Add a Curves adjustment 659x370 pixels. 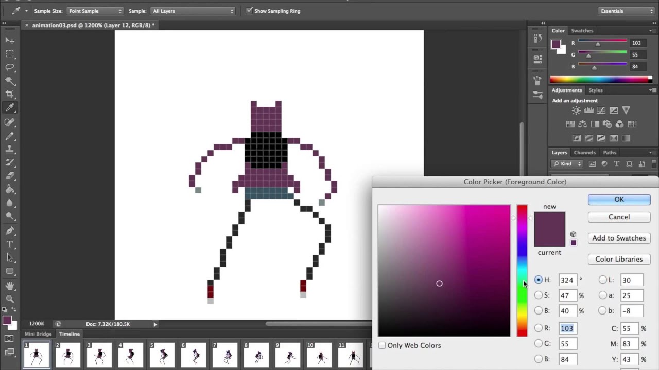pyautogui.click(x=601, y=110)
